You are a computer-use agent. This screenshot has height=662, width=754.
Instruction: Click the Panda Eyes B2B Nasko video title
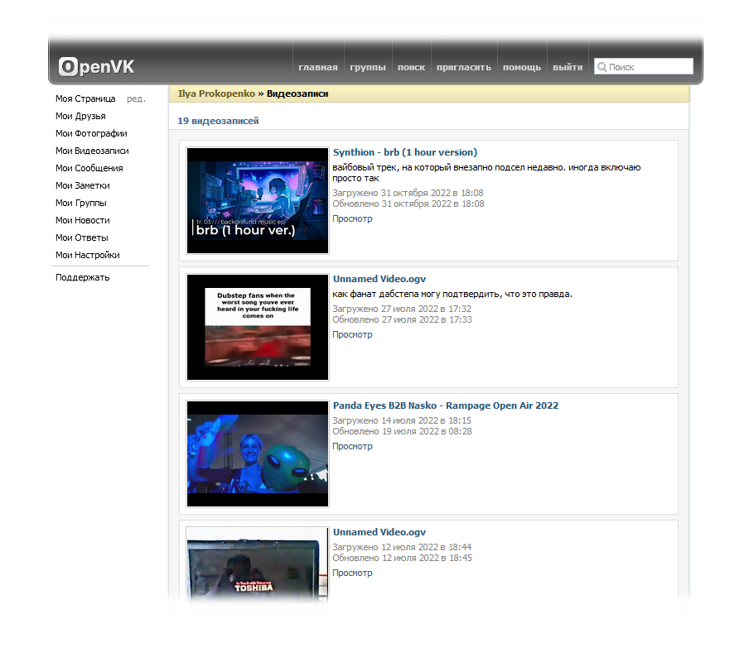tap(445, 405)
